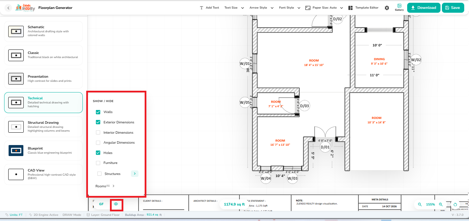Choose the Structural Drawing style

pos(43,127)
